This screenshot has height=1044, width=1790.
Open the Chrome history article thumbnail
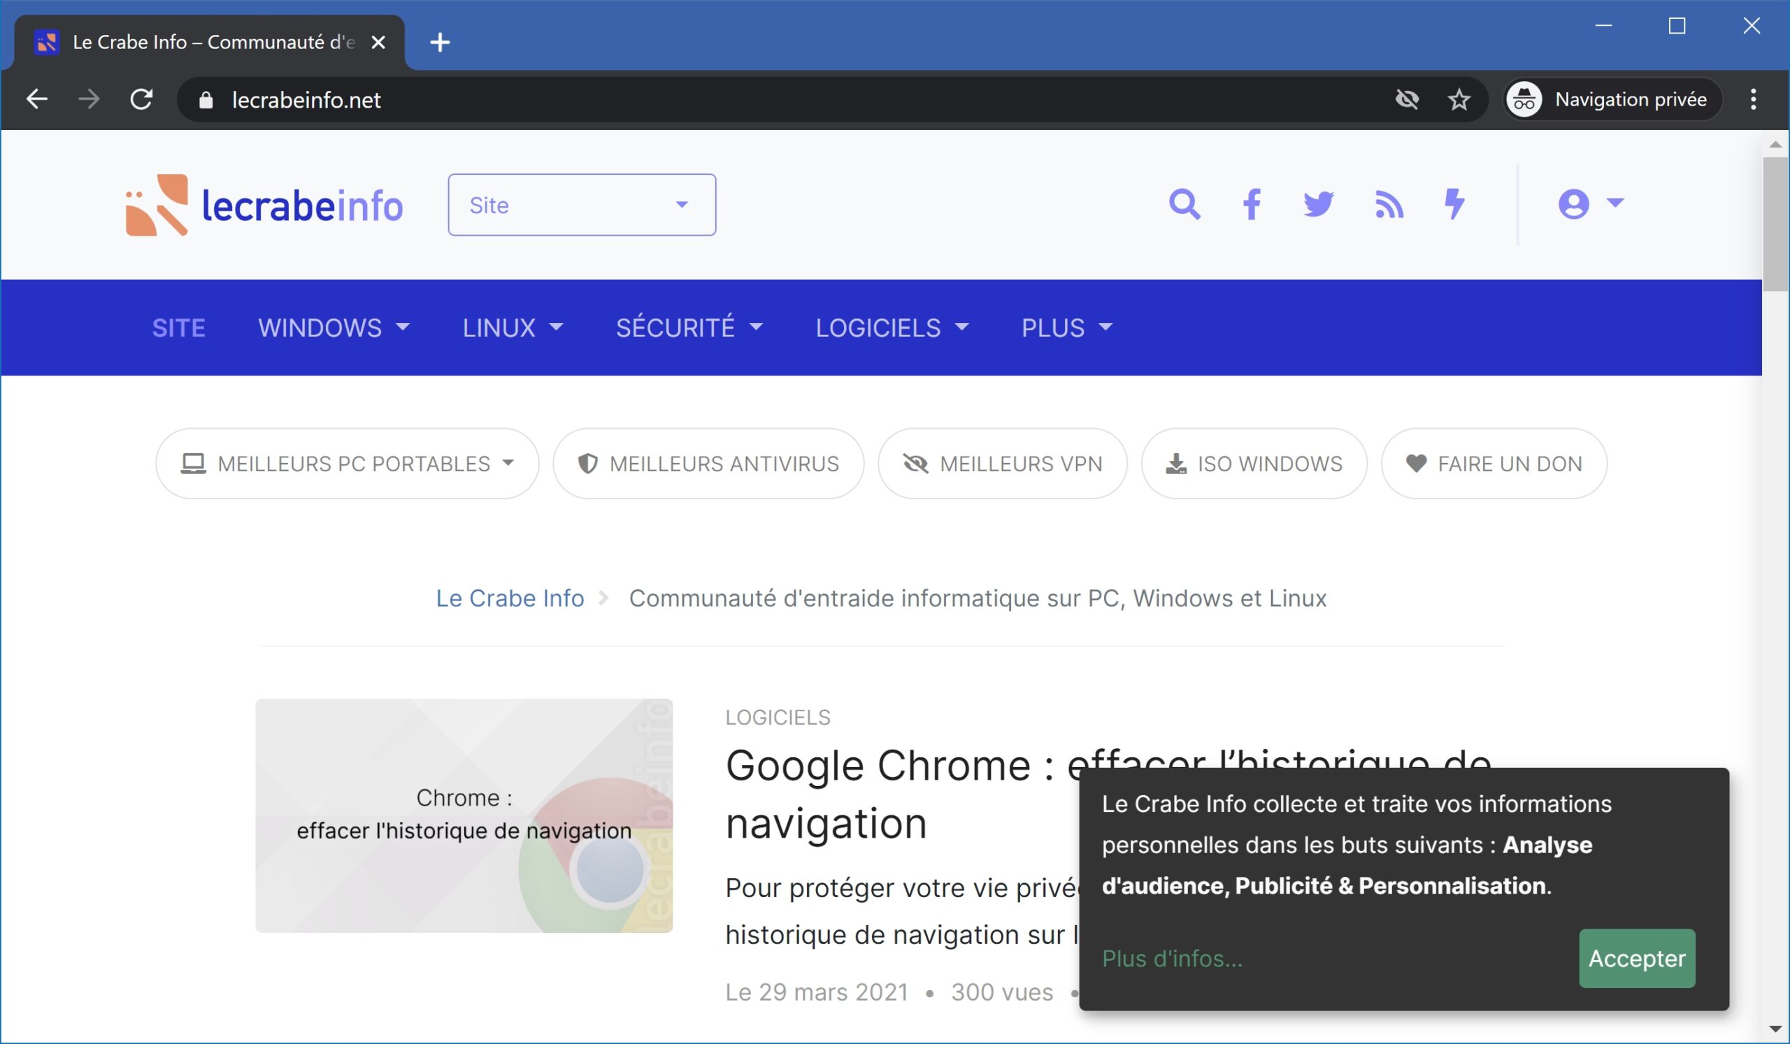(464, 815)
